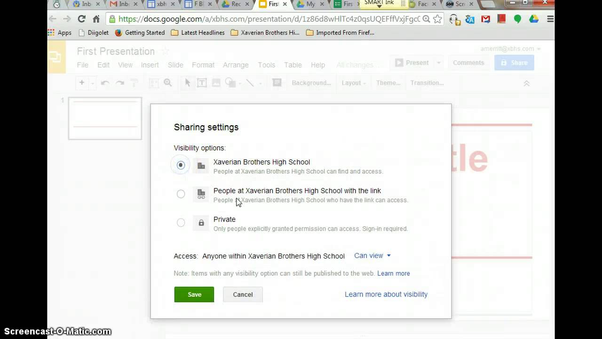This screenshot has height=339, width=602.
Task: Click the Present button
Action: [412, 63]
